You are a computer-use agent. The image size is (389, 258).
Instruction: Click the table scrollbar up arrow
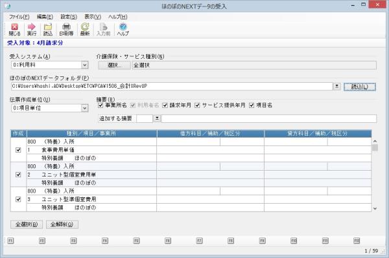coord(375,141)
